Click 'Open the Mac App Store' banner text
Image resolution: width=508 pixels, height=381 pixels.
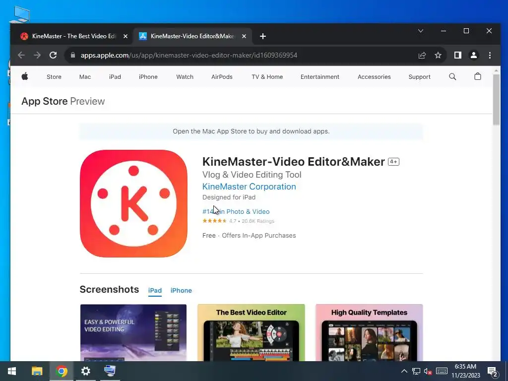[251, 131]
